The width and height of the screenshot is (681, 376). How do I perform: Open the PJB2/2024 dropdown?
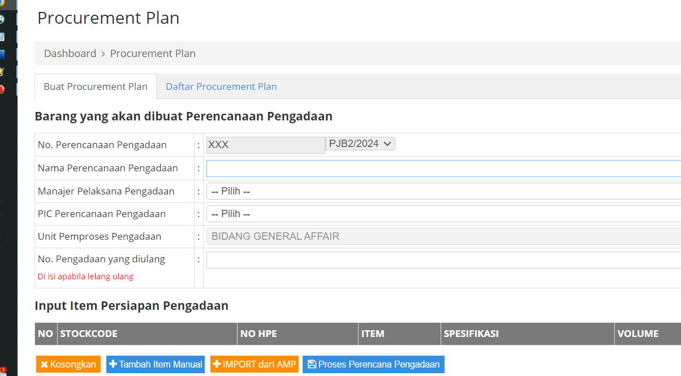click(x=361, y=144)
